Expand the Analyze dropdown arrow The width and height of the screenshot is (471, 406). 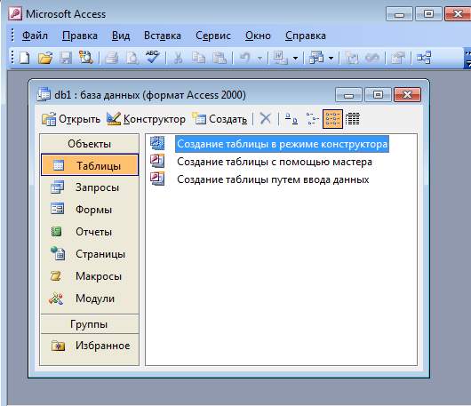pyautogui.click(x=331, y=58)
